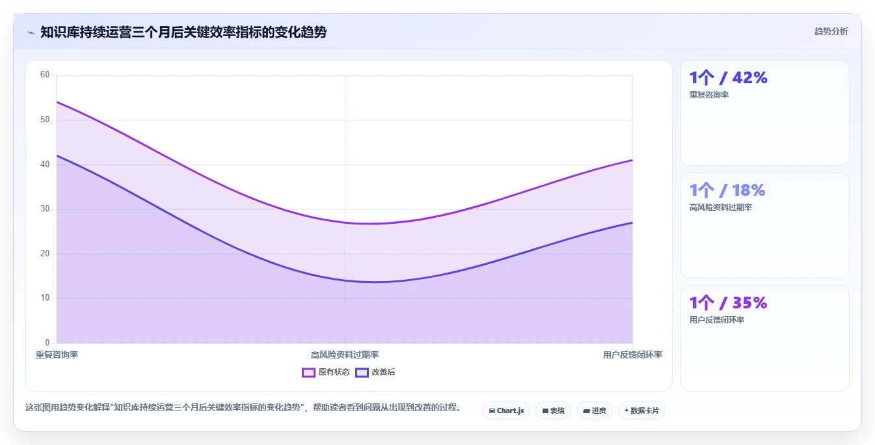The width and height of the screenshot is (875, 445).
Task: Click the 重复咨询率 x-axis label
Action: pyautogui.click(x=57, y=355)
